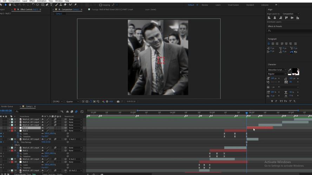Image resolution: width=312 pixels, height=175 pixels.
Task: Collapse layer 5 Null 2 properties
Action: (x=9, y=131)
